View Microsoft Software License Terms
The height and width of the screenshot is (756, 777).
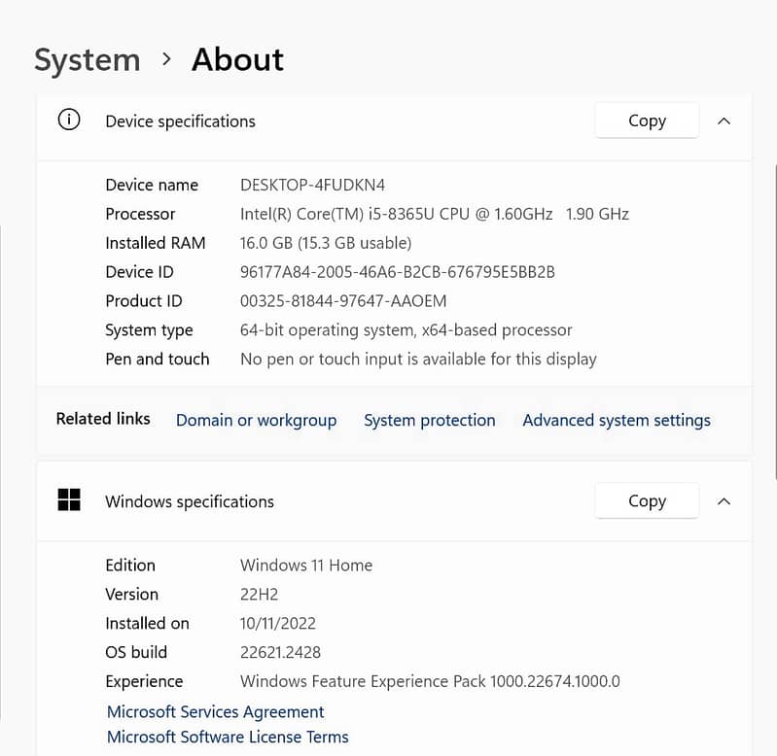tap(228, 737)
